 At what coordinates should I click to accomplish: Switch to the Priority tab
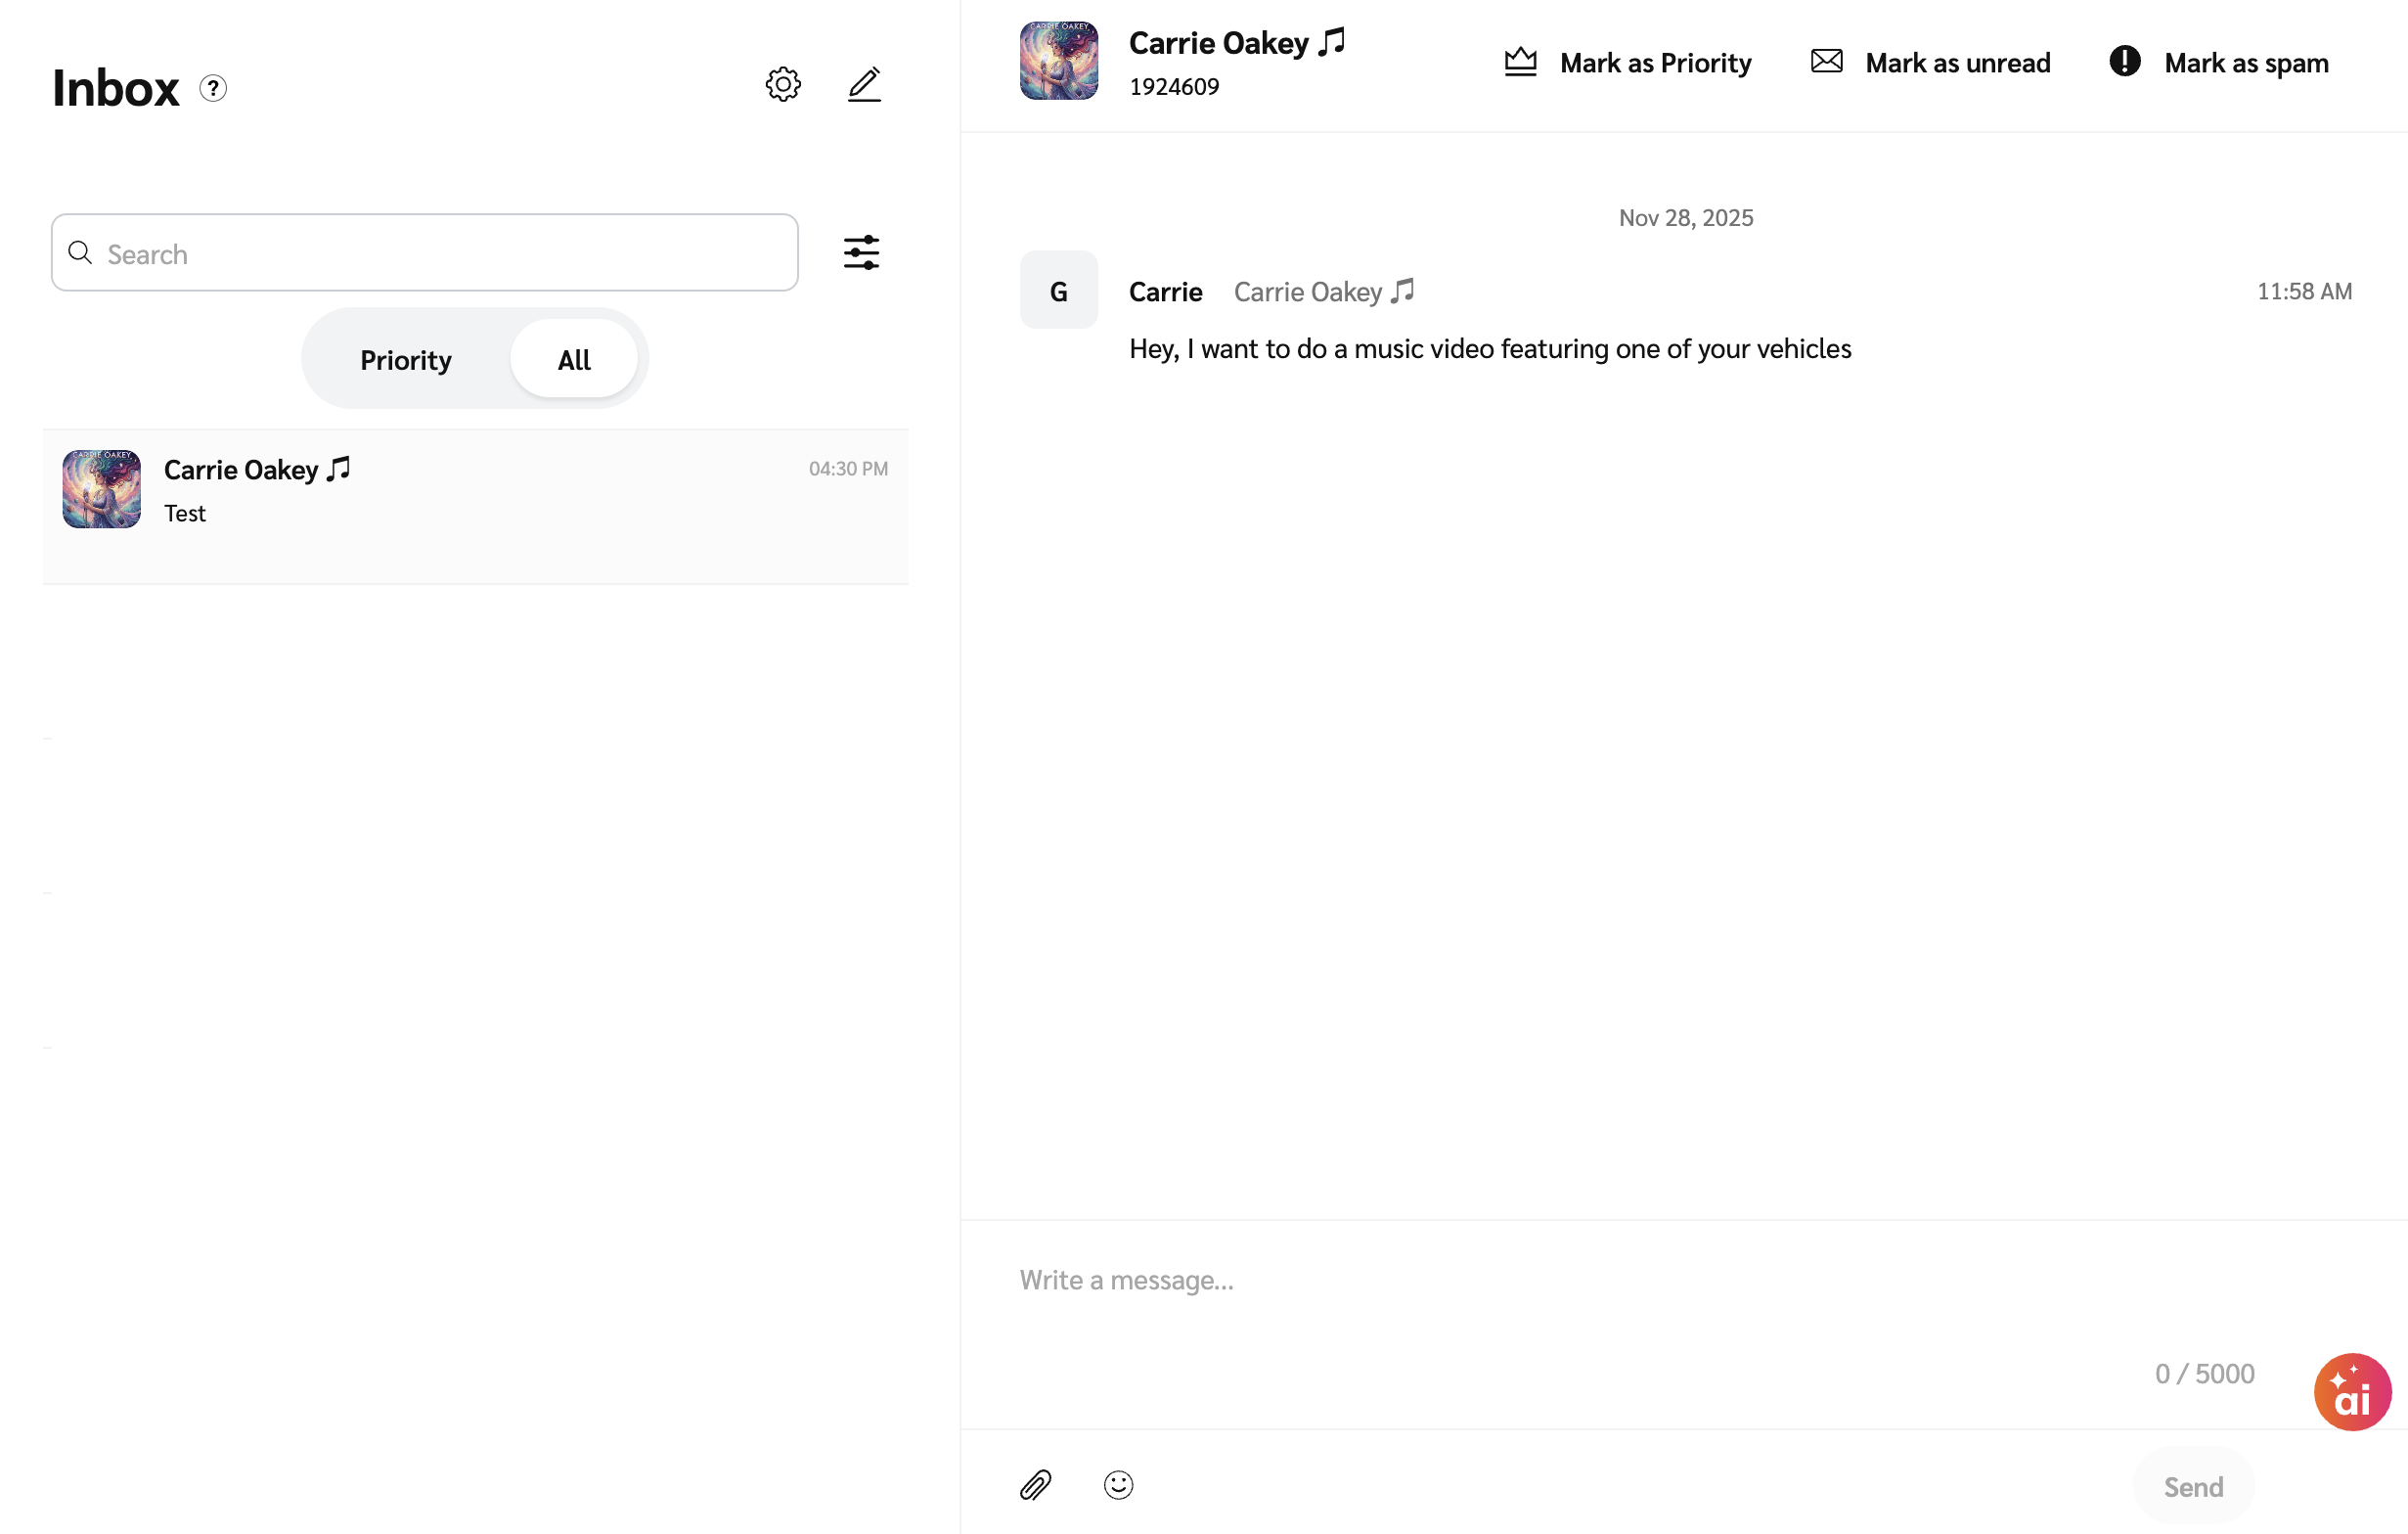(405, 359)
